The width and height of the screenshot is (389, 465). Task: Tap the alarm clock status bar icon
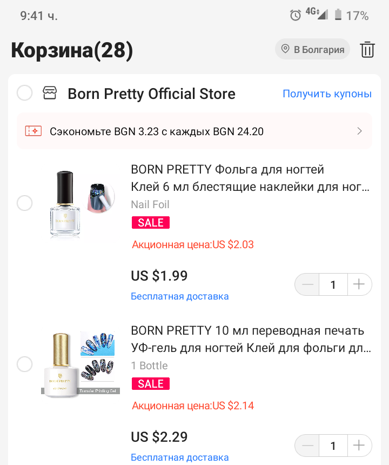tap(296, 15)
